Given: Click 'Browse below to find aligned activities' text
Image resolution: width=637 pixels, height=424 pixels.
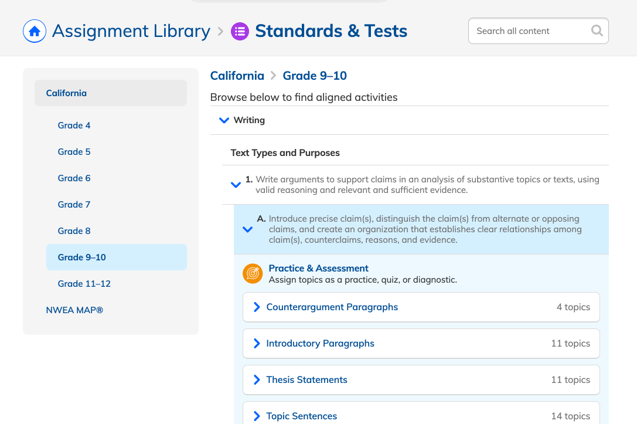Looking at the screenshot, I should 304,97.
